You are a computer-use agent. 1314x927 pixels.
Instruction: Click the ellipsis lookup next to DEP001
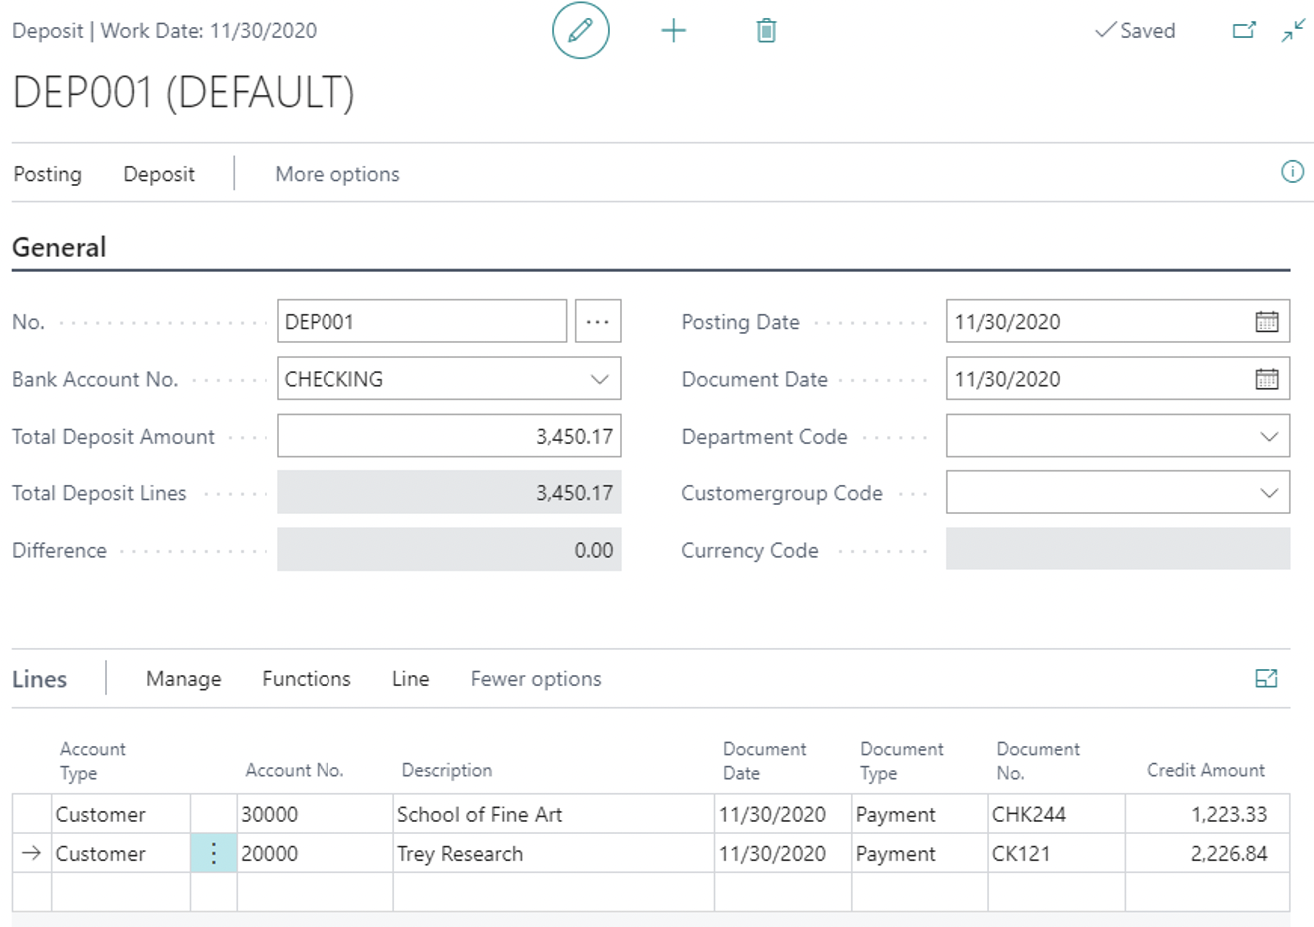597,321
